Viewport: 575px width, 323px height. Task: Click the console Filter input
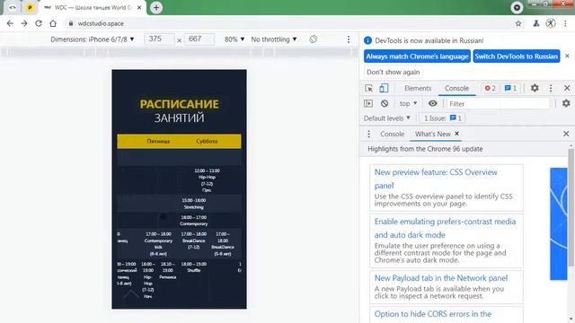[x=498, y=104]
